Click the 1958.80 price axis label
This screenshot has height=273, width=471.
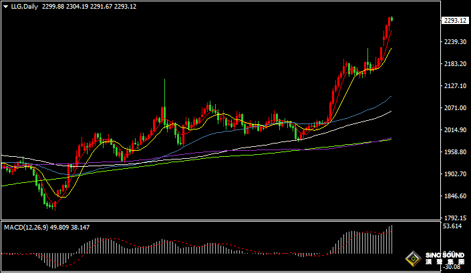pyautogui.click(x=454, y=152)
